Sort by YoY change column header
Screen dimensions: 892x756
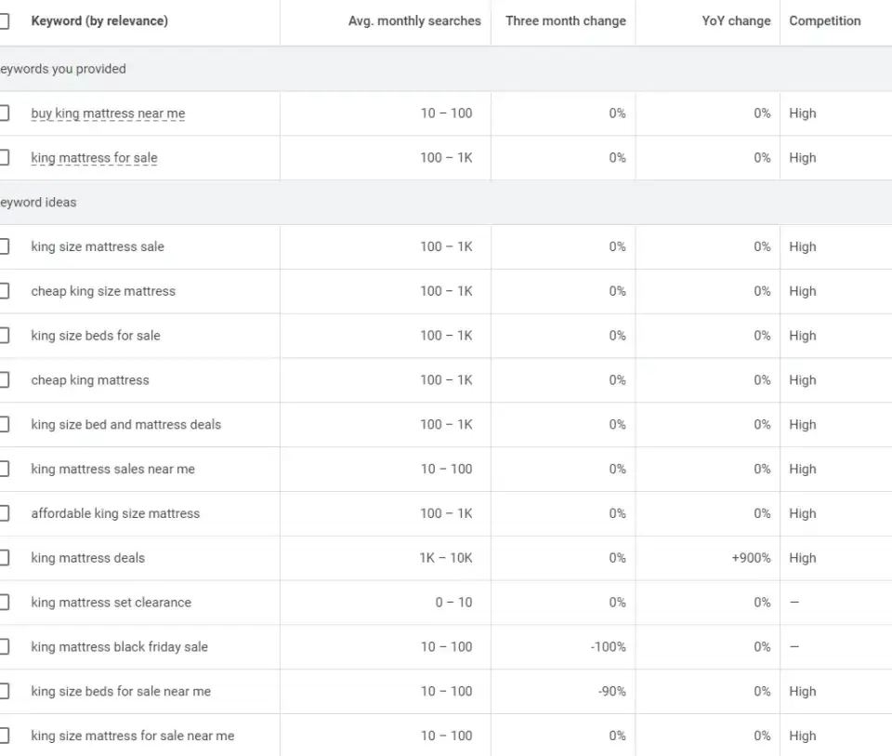(736, 21)
